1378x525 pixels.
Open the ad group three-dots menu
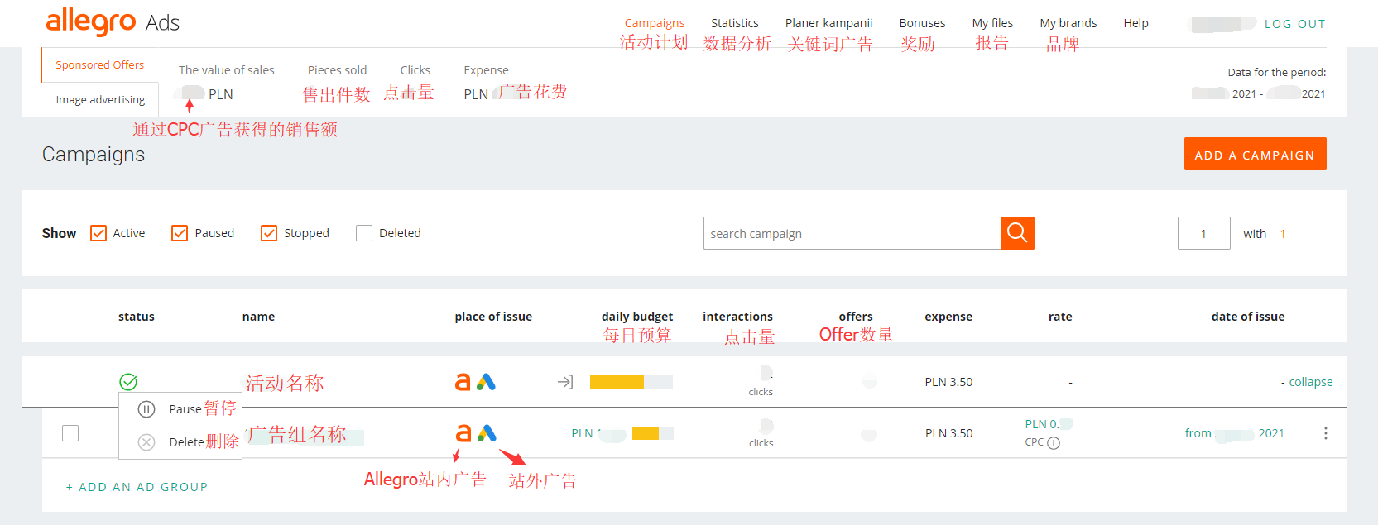(x=1325, y=433)
